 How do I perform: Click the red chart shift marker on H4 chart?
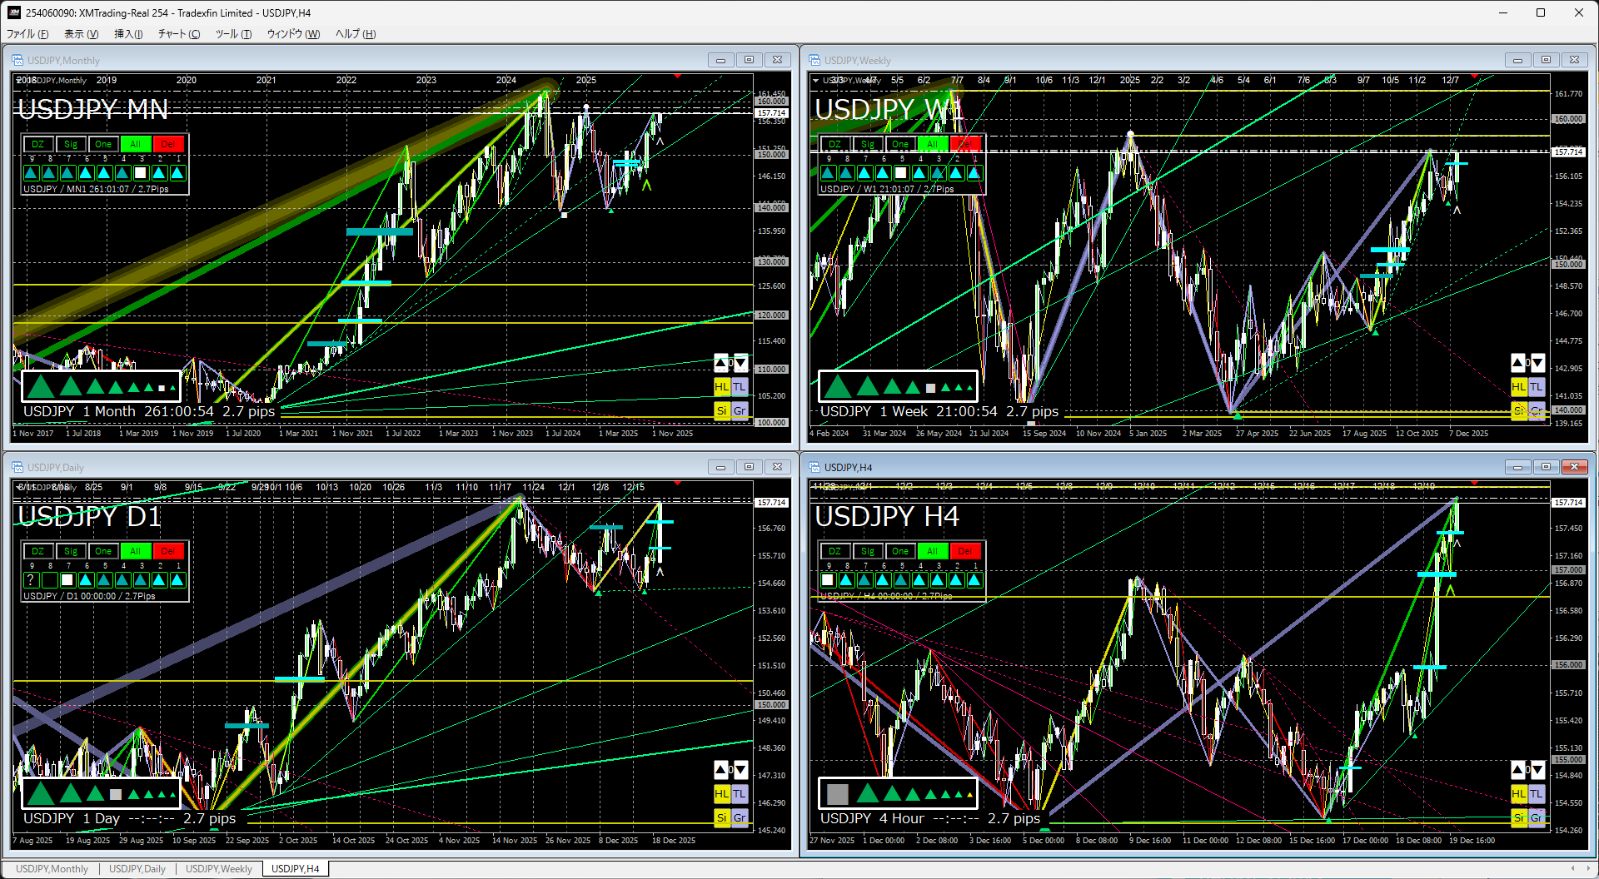click(x=1474, y=484)
